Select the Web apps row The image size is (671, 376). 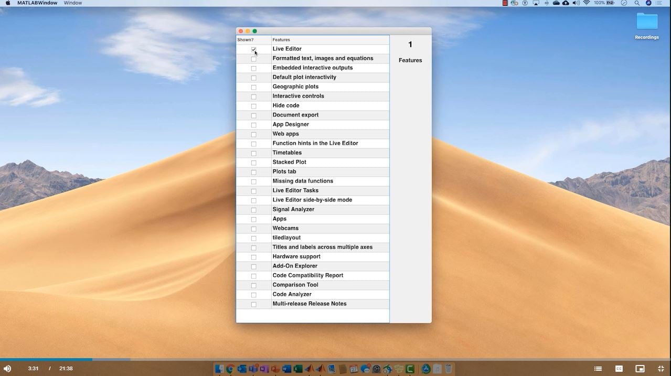pos(313,134)
